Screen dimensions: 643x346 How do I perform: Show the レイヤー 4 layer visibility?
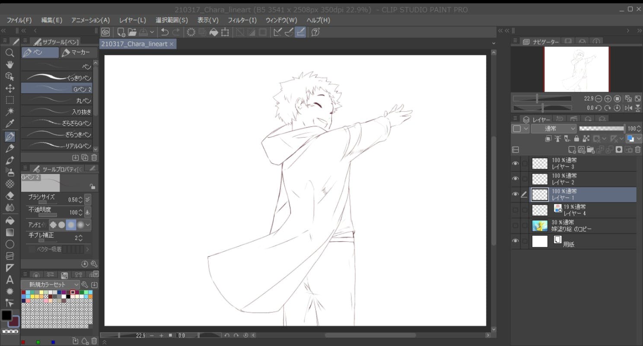point(515,210)
